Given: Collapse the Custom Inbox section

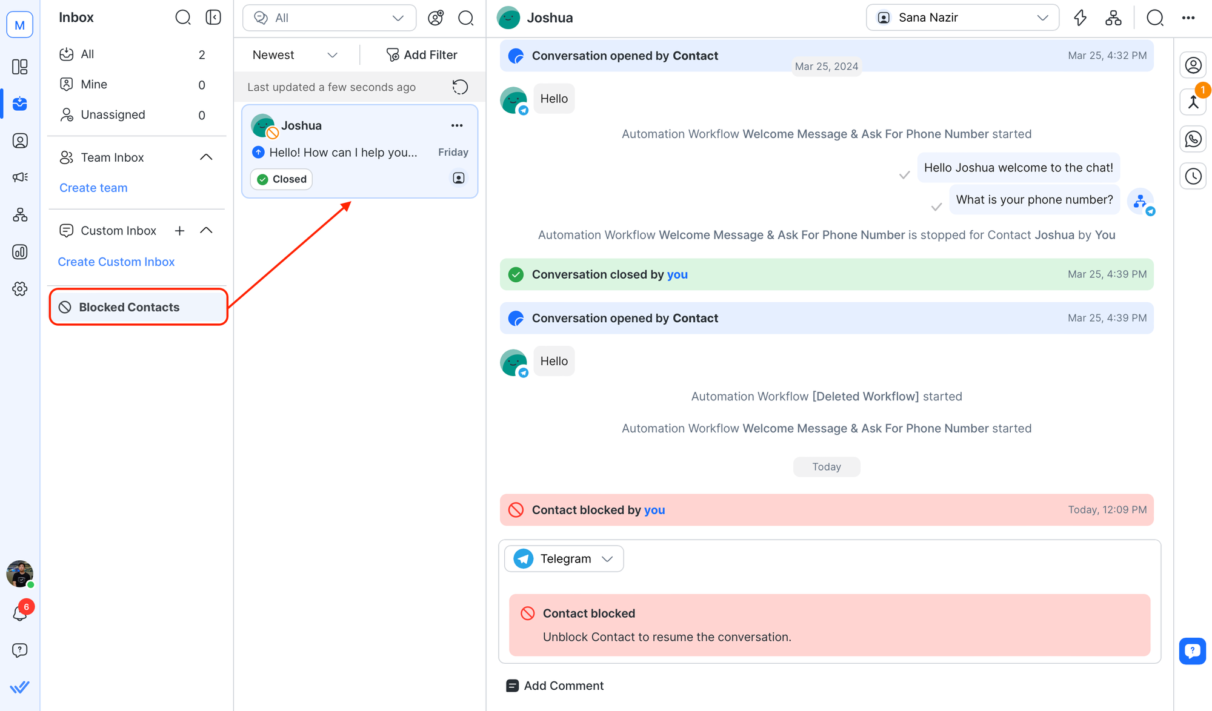Looking at the screenshot, I should click(x=206, y=231).
